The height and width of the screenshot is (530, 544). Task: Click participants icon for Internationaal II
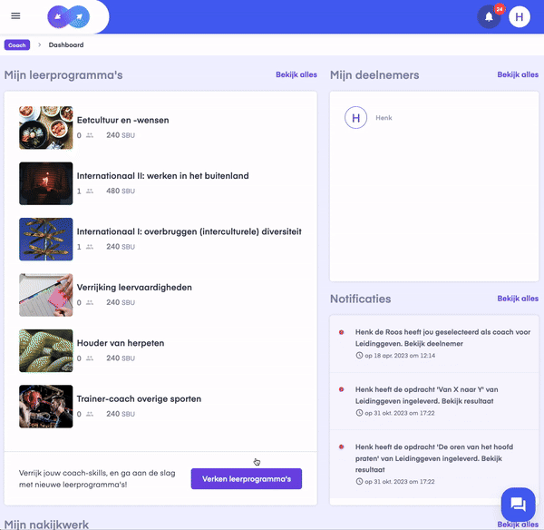coord(90,191)
